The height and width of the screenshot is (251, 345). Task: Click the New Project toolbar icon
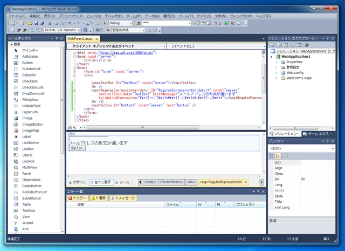13,23
